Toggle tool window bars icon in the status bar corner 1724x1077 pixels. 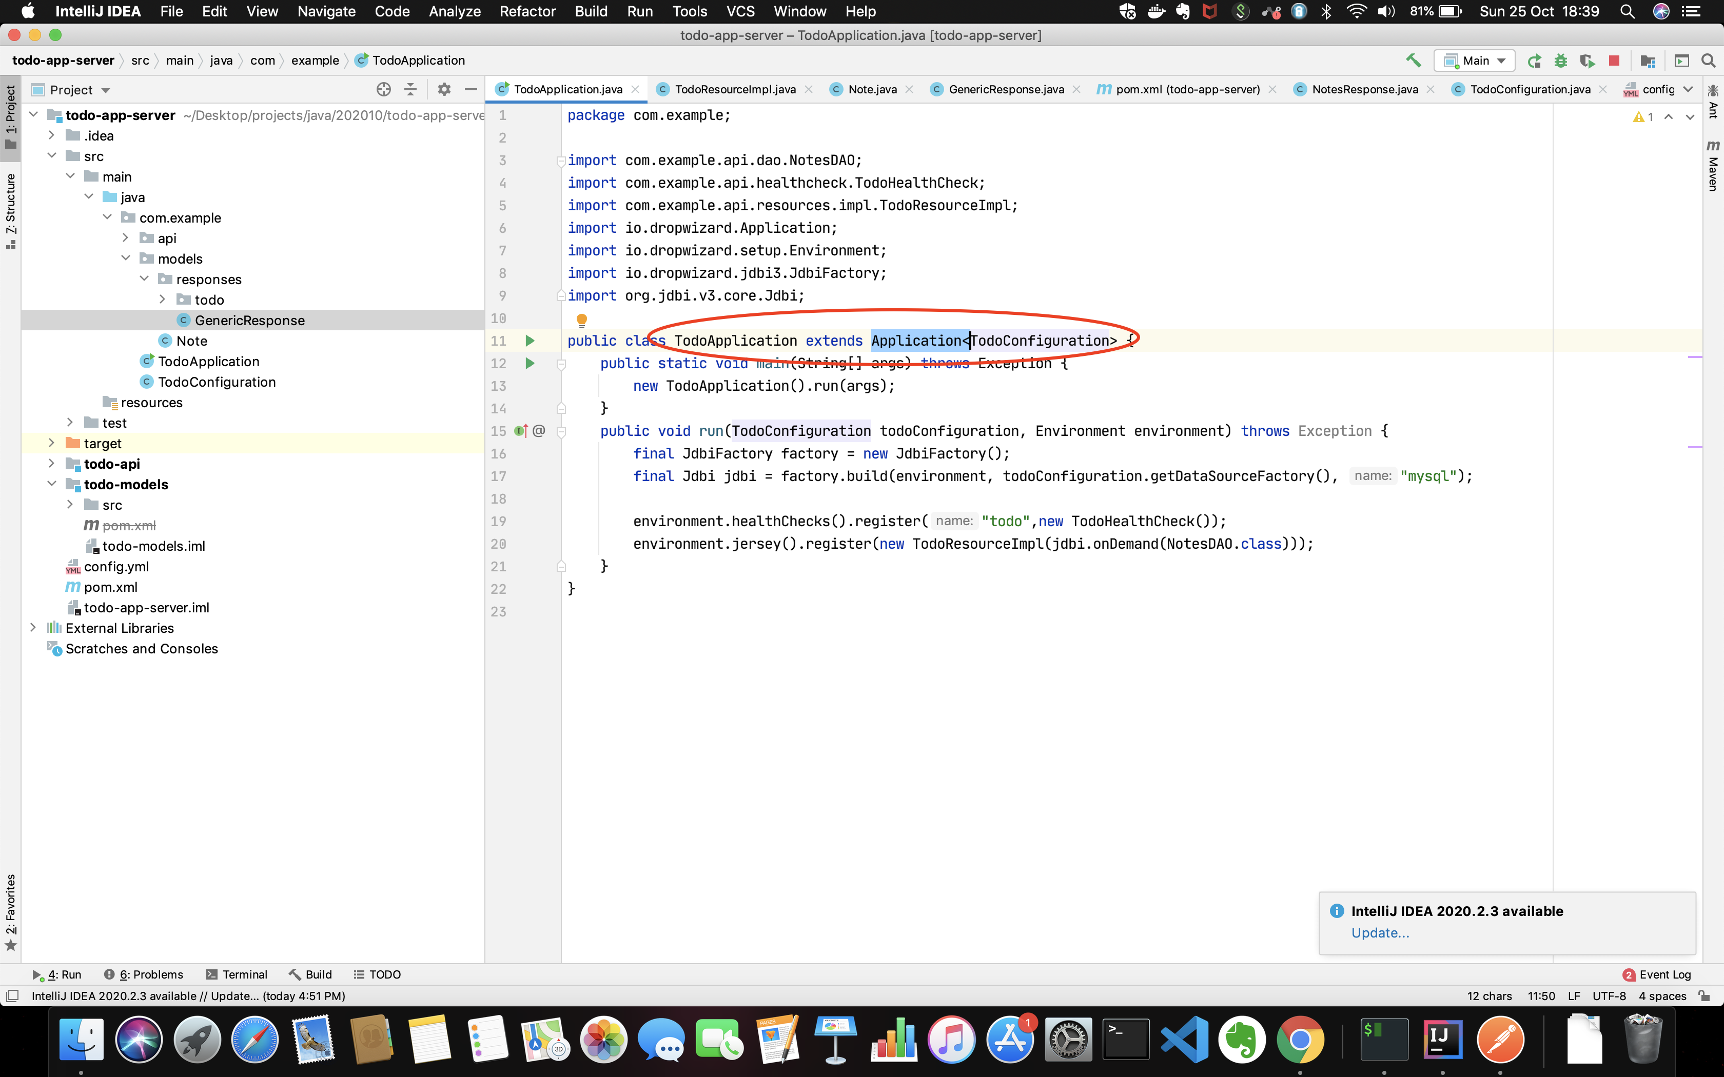click(x=12, y=996)
